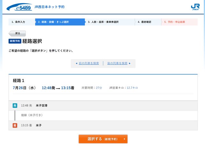Click the left triangle before 前の列車を検索
Image resolution: width=205 pixels, height=148 pixels.
76,63
